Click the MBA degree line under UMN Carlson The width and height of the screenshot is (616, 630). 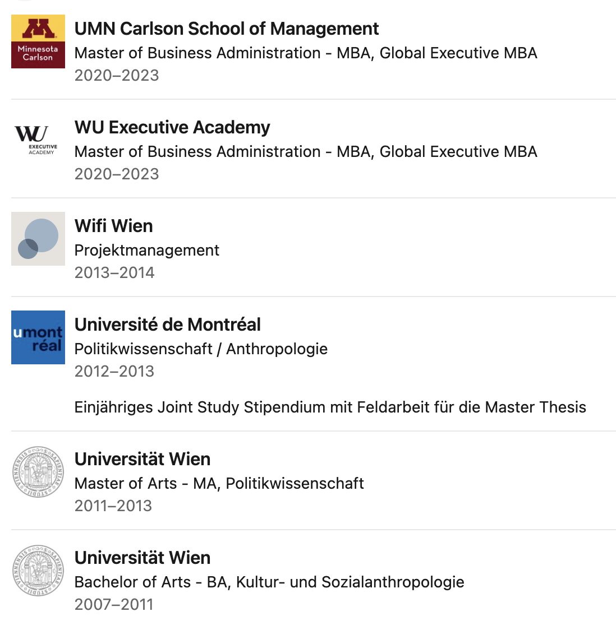(x=306, y=53)
